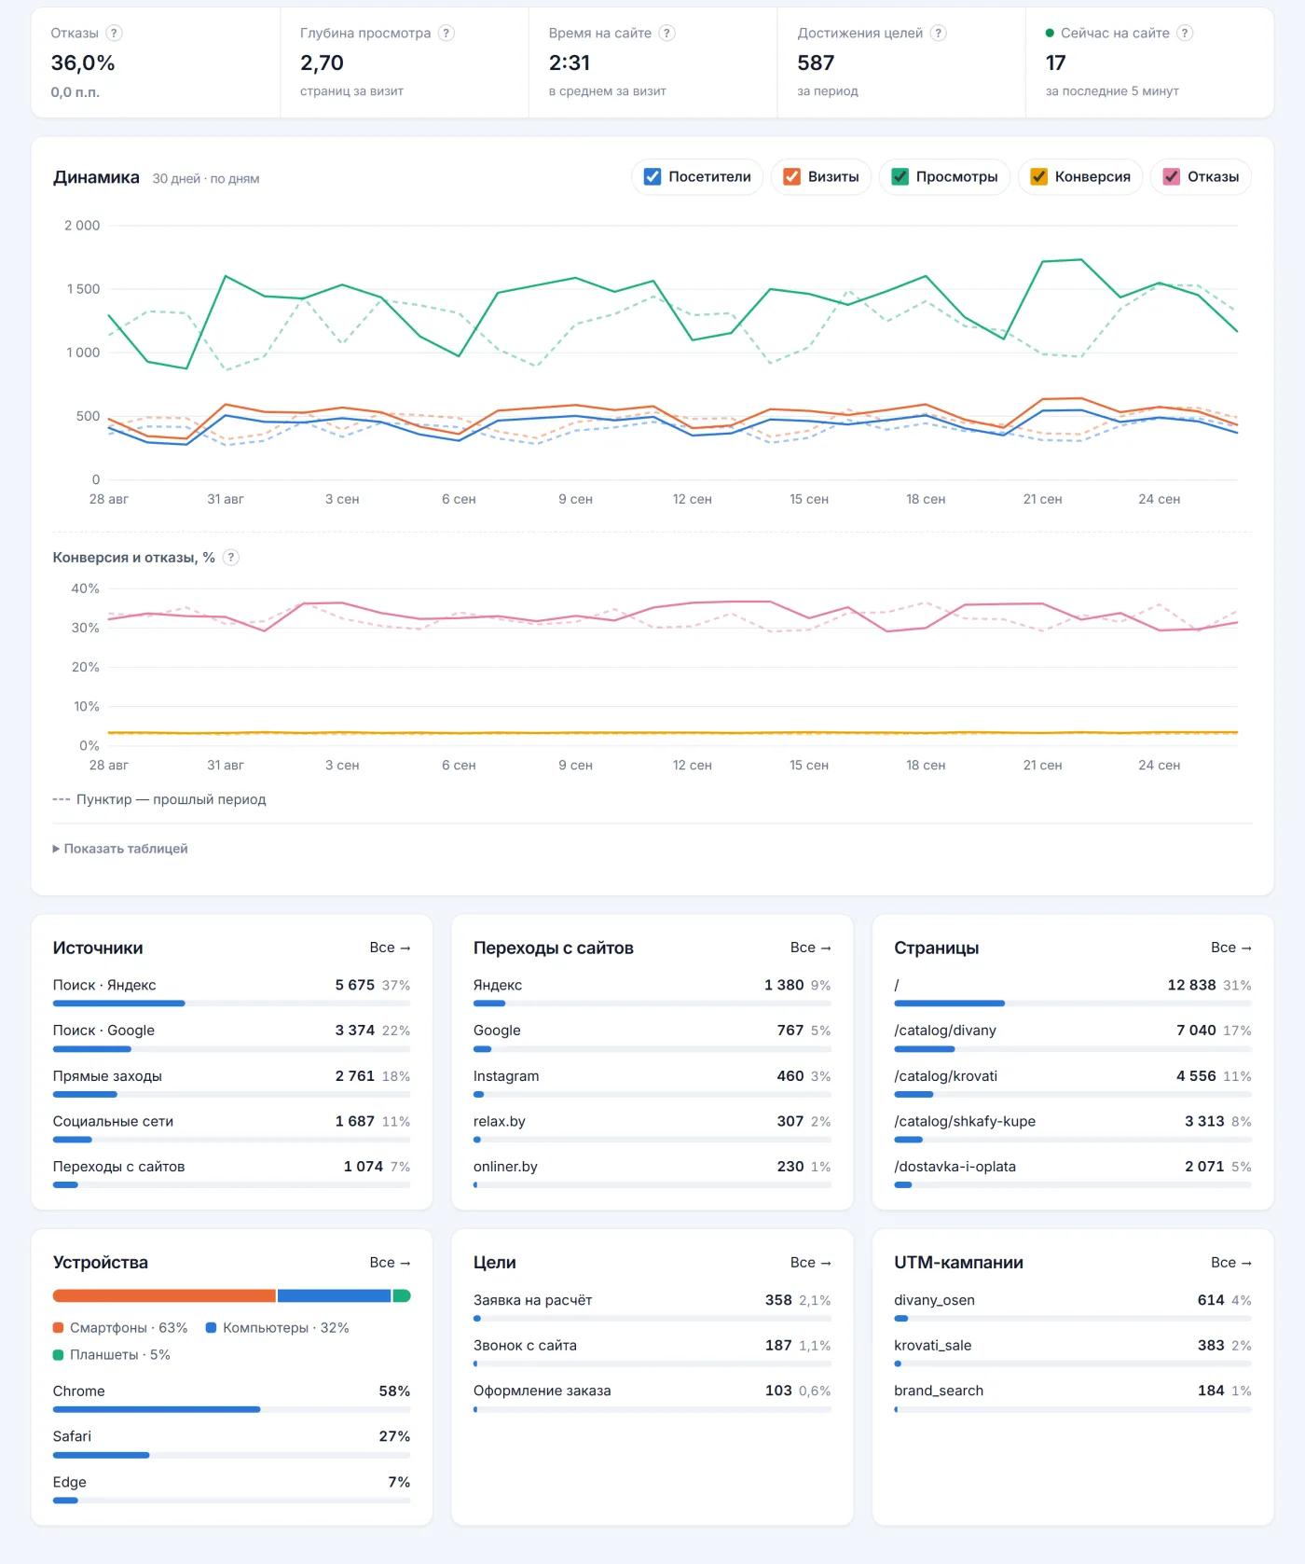The width and height of the screenshot is (1305, 1564).
Task: Click the root page / row in Страницы
Action: click(1073, 991)
